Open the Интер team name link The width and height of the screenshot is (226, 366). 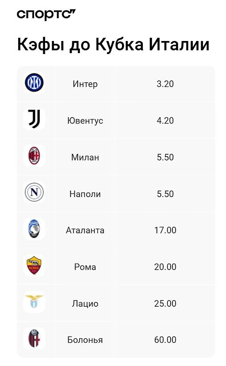[x=85, y=84]
